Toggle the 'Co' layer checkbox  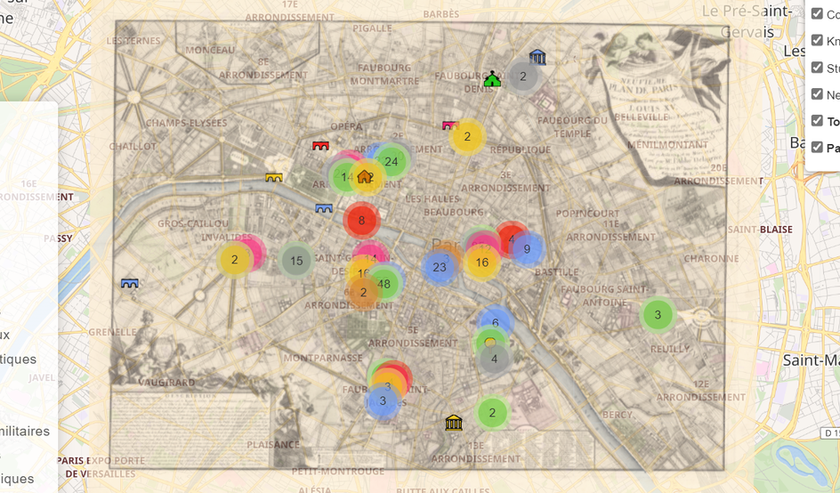(817, 13)
